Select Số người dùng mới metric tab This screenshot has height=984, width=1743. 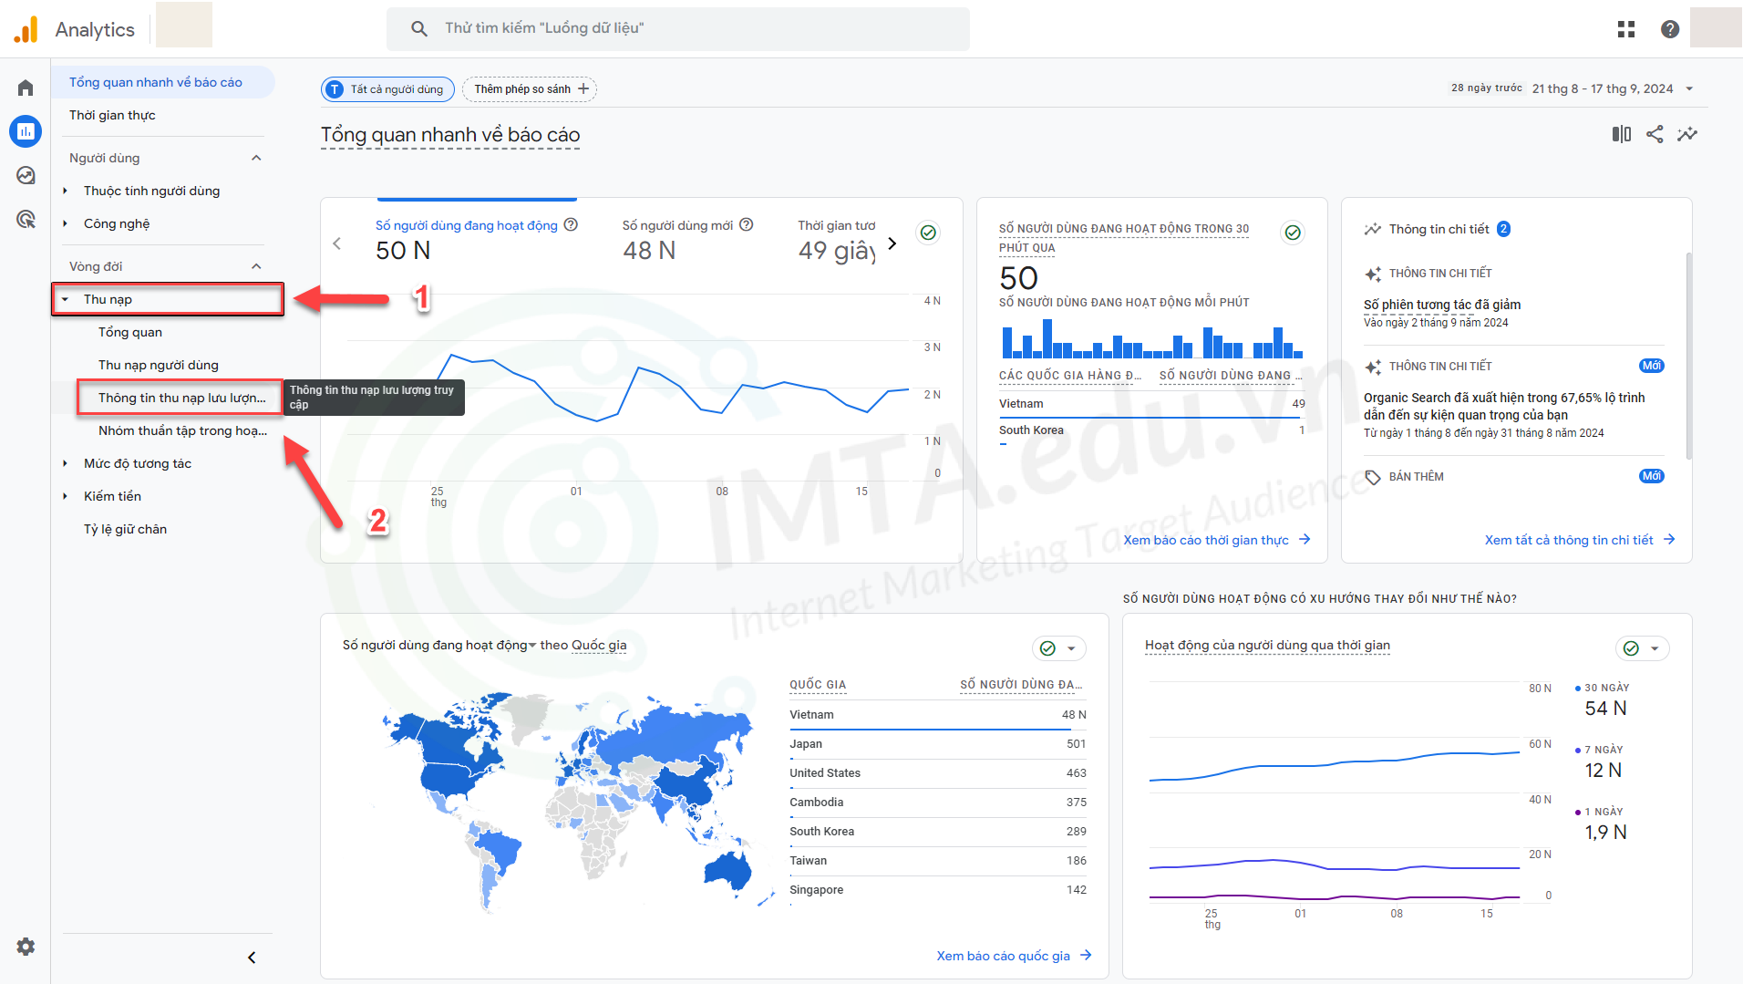point(687,240)
